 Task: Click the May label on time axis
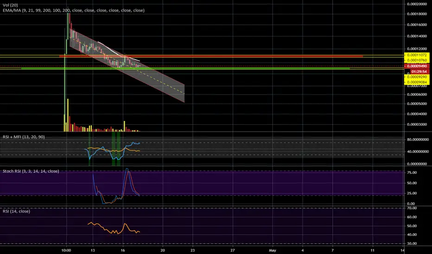tap(272, 250)
